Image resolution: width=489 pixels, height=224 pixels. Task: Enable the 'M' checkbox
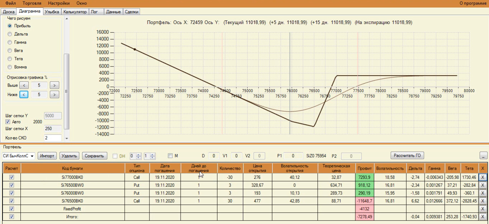[171, 156]
